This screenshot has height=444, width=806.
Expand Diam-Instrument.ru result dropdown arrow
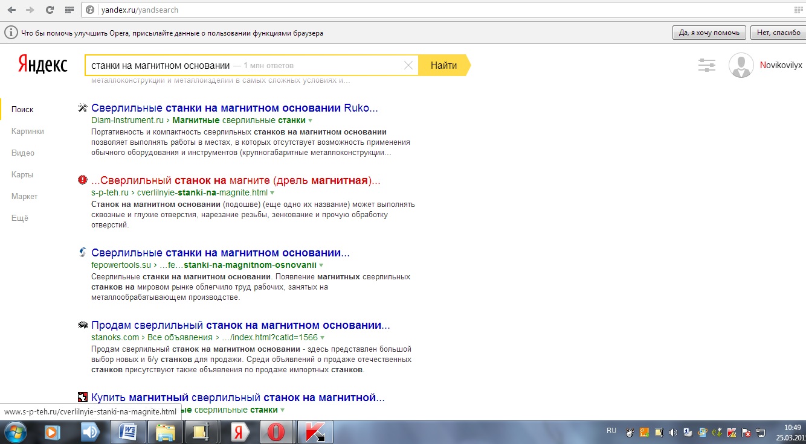click(x=311, y=121)
